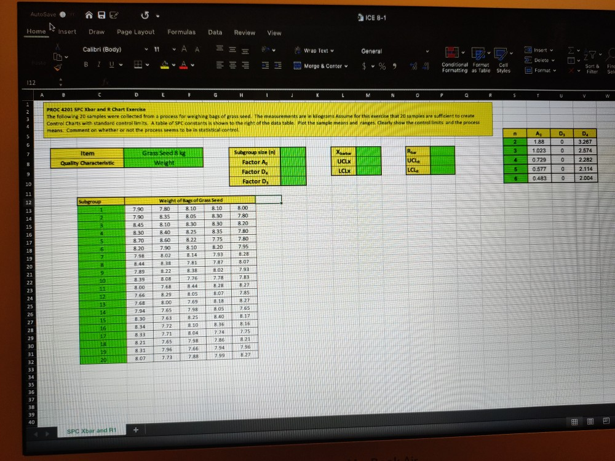Screen dimensions: 615x461
Task: Expand the Borders dropdown
Action: (x=147, y=64)
